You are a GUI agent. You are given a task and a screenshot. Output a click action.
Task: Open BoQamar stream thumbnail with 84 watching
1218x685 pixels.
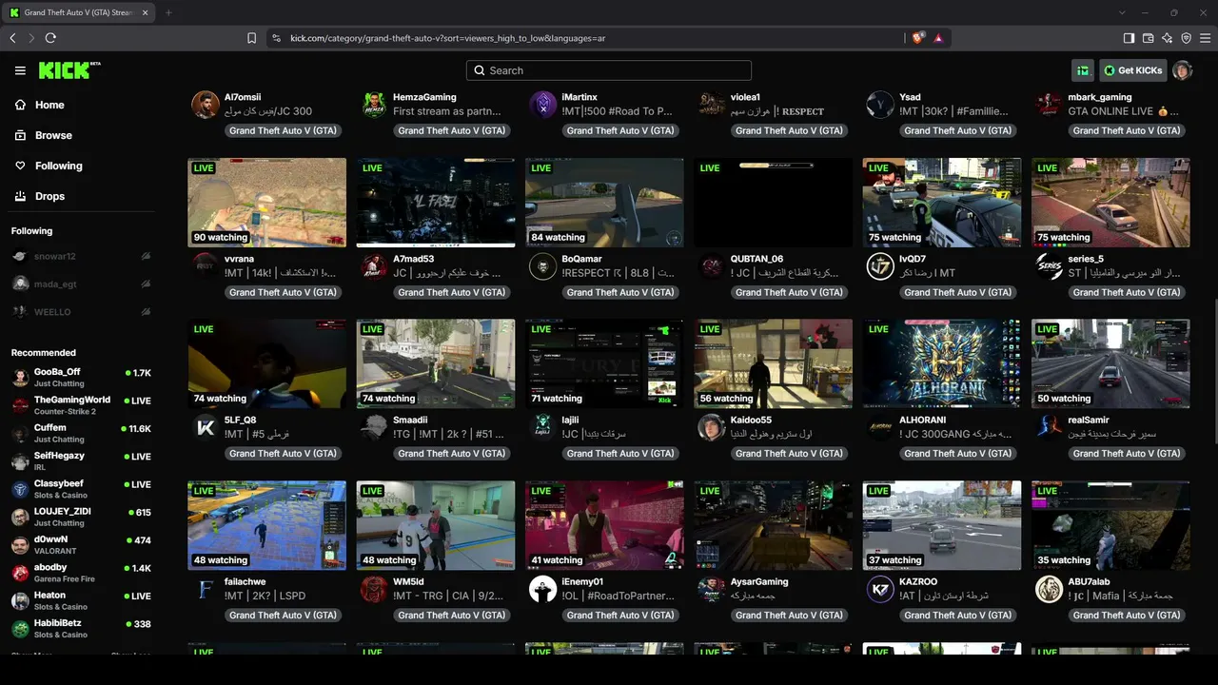pos(604,203)
